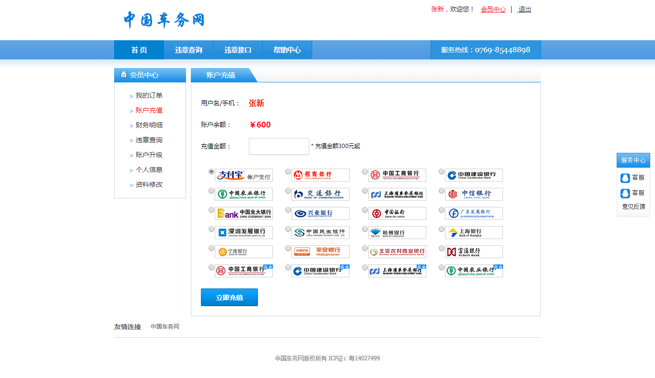Click the China Merchants Bank logo
This screenshot has height=378, width=655.
coord(320,175)
